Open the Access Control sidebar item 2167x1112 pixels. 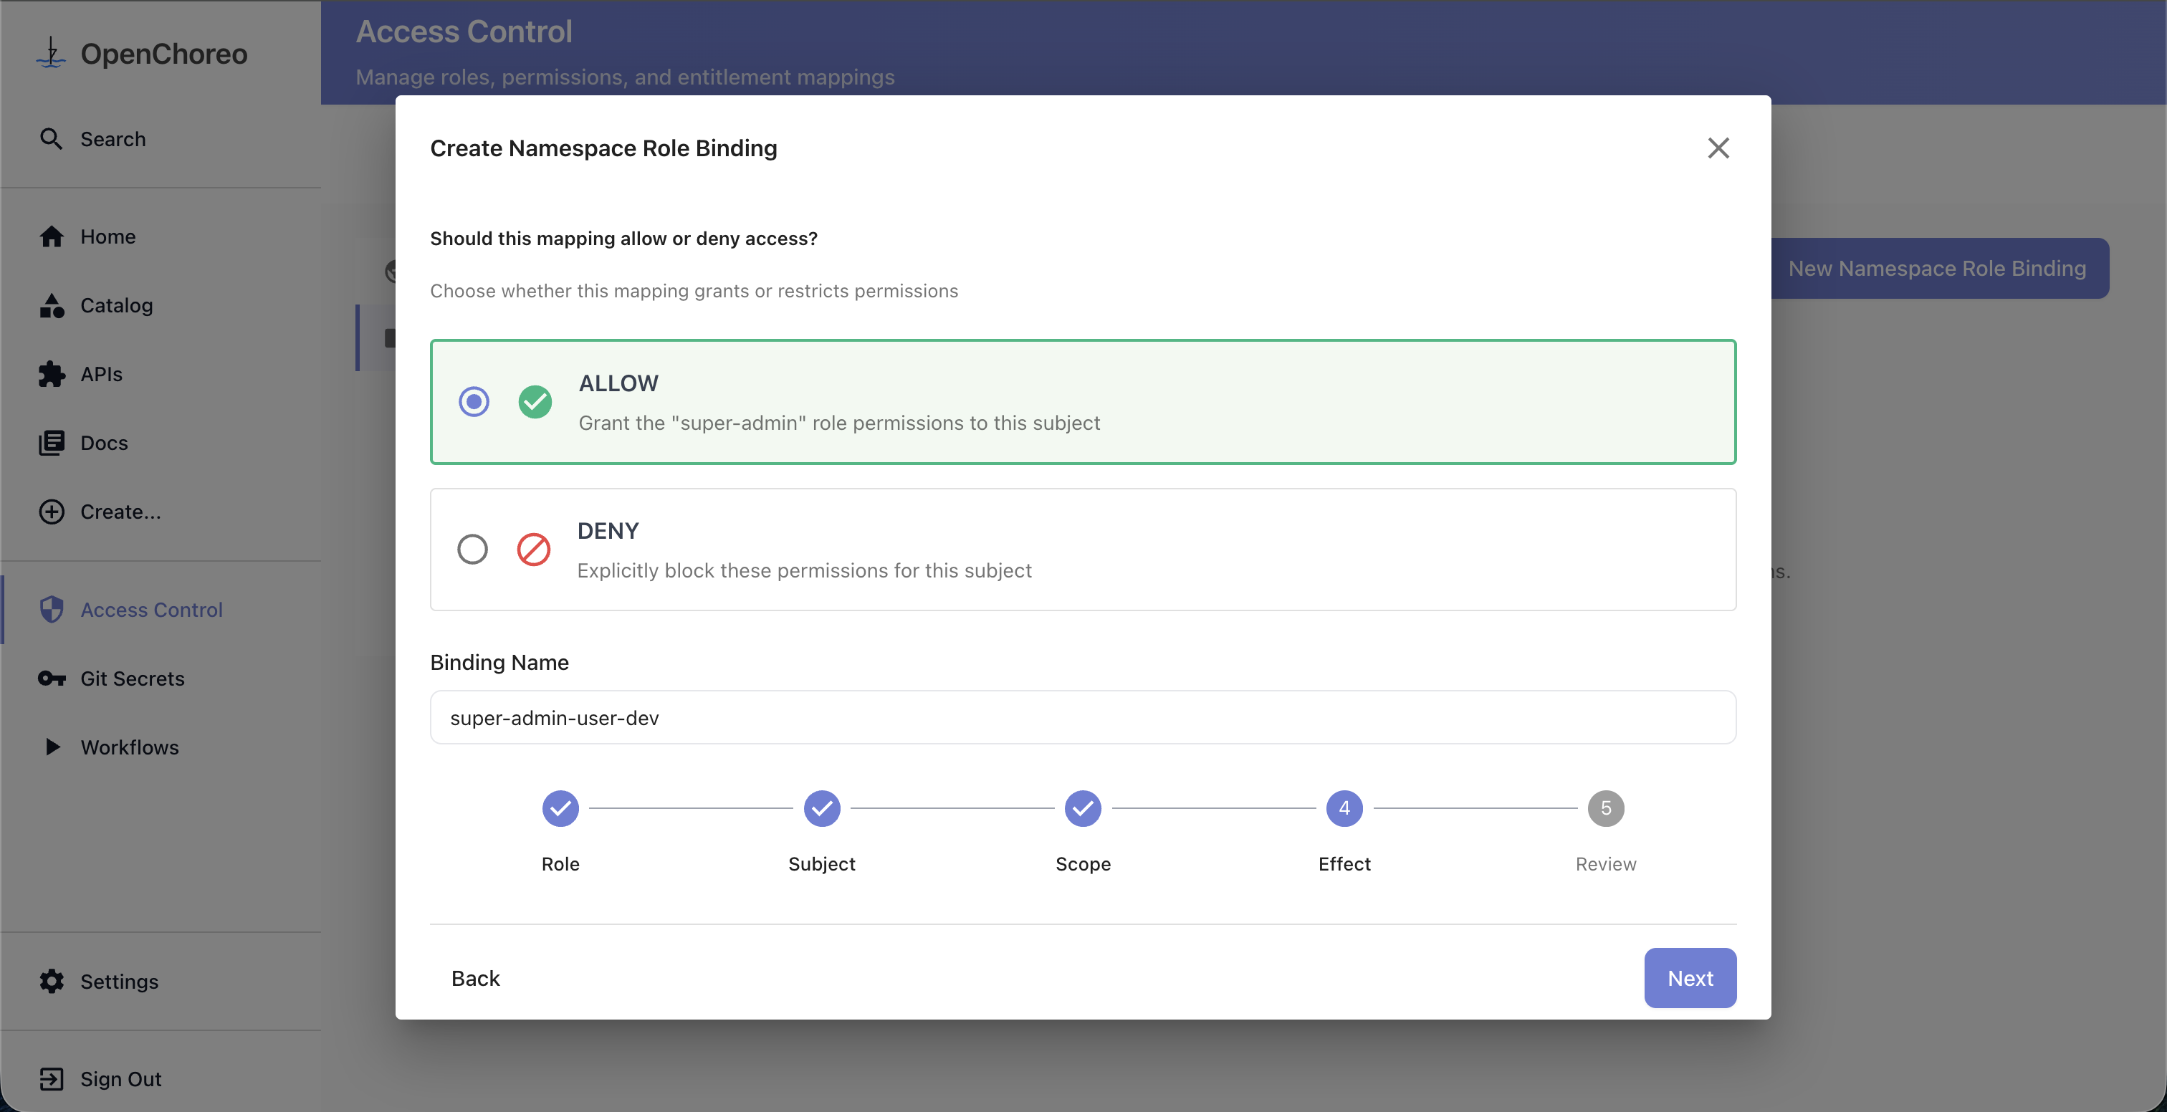click(151, 610)
